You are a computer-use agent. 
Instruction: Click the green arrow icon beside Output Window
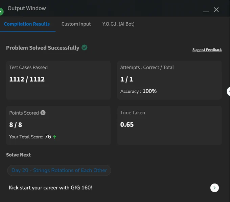coord(1,12)
